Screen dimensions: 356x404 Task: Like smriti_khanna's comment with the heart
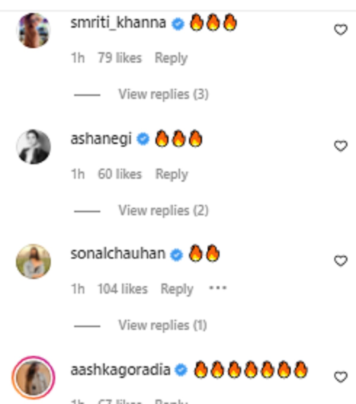click(x=341, y=30)
